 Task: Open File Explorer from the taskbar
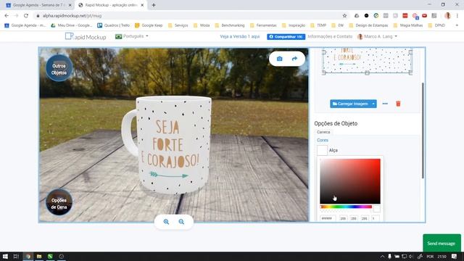pos(39,256)
